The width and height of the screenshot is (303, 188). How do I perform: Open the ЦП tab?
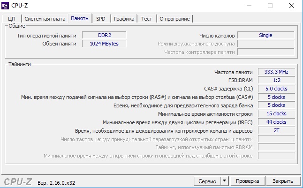12,19
